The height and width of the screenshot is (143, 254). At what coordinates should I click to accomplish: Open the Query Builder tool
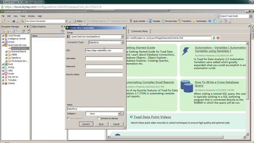138,21
